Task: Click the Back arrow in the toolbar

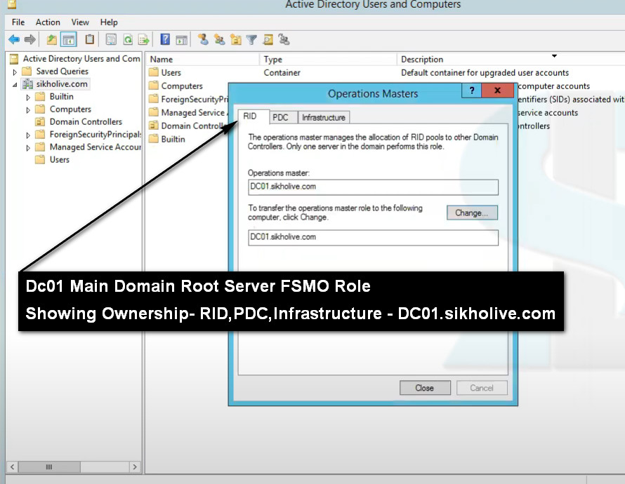Action: click(13, 40)
